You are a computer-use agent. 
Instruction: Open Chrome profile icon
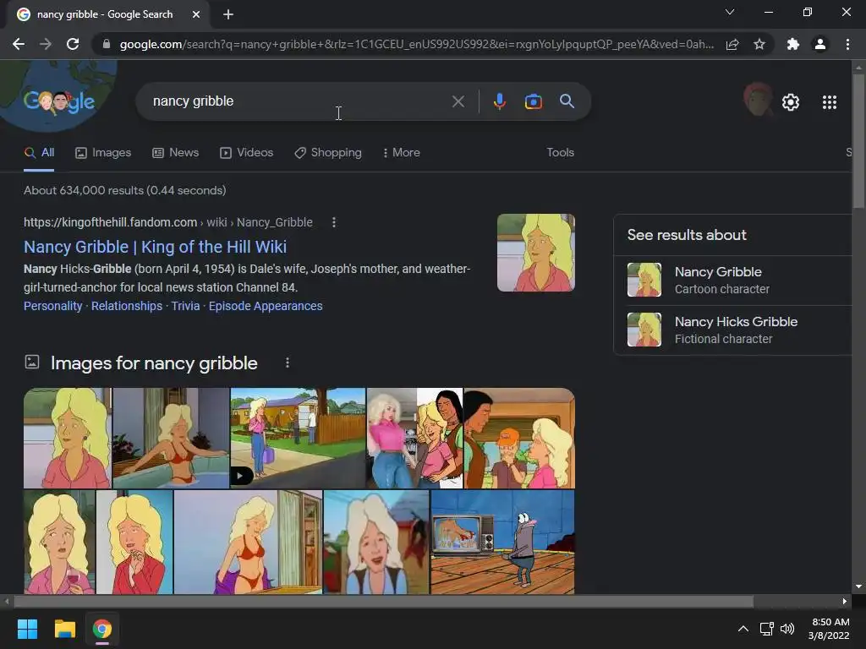tap(820, 44)
